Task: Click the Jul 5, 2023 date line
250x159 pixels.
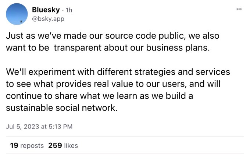Action: tap(39, 126)
